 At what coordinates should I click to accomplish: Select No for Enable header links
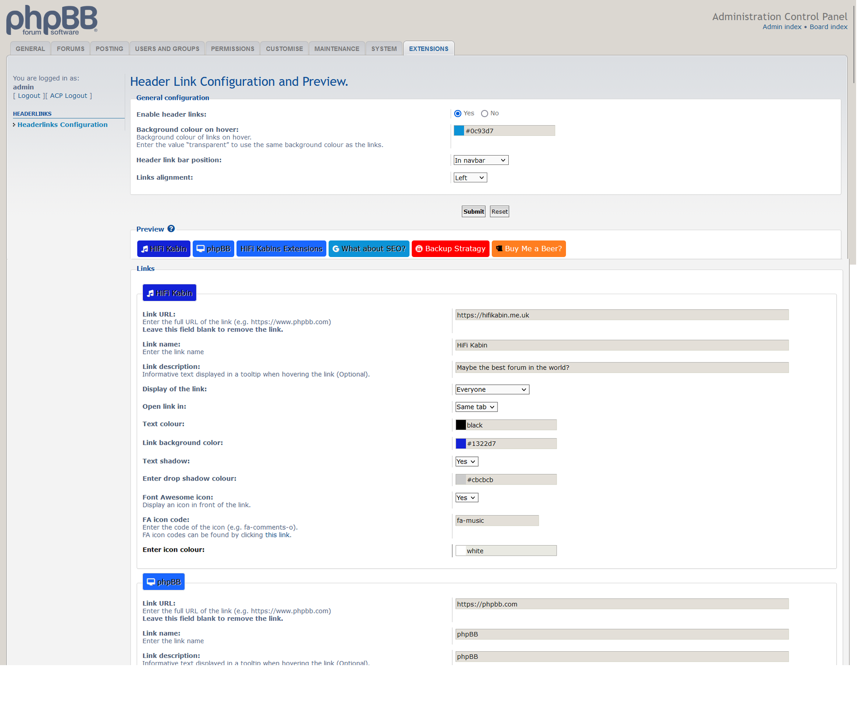tap(484, 114)
